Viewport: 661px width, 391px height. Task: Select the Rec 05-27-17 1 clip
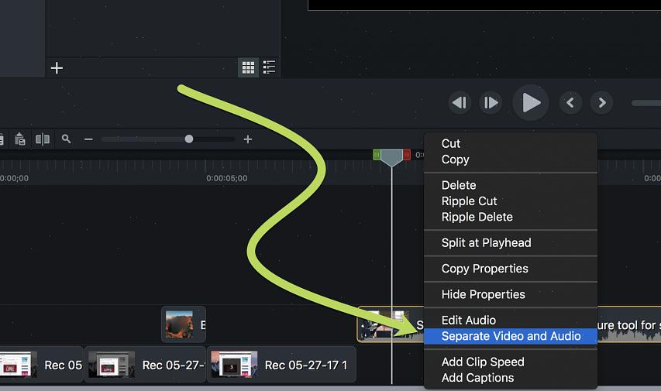pyautogui.click(x=281, y=365)
